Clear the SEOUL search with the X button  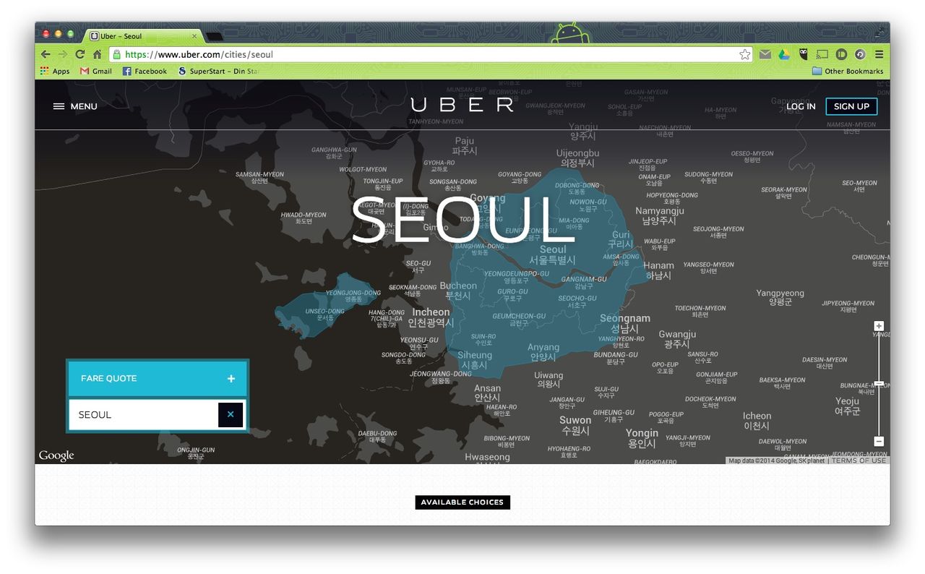tap(231, 414)
